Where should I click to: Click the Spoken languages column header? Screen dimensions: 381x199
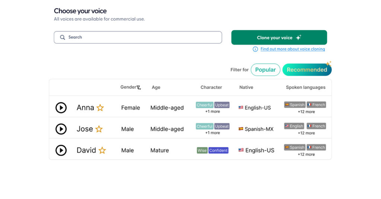305,87
